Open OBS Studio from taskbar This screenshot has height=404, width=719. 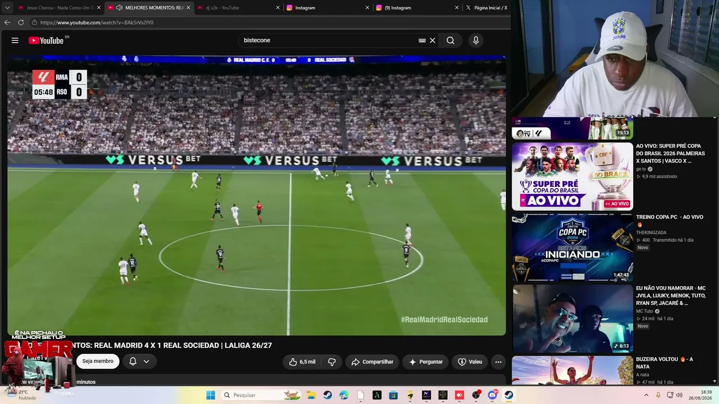476,395
